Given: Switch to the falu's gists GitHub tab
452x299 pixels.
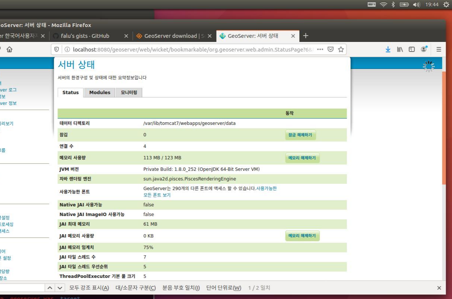Looking at the screenshot, I should pyautogui.click(x=85, y=36).
